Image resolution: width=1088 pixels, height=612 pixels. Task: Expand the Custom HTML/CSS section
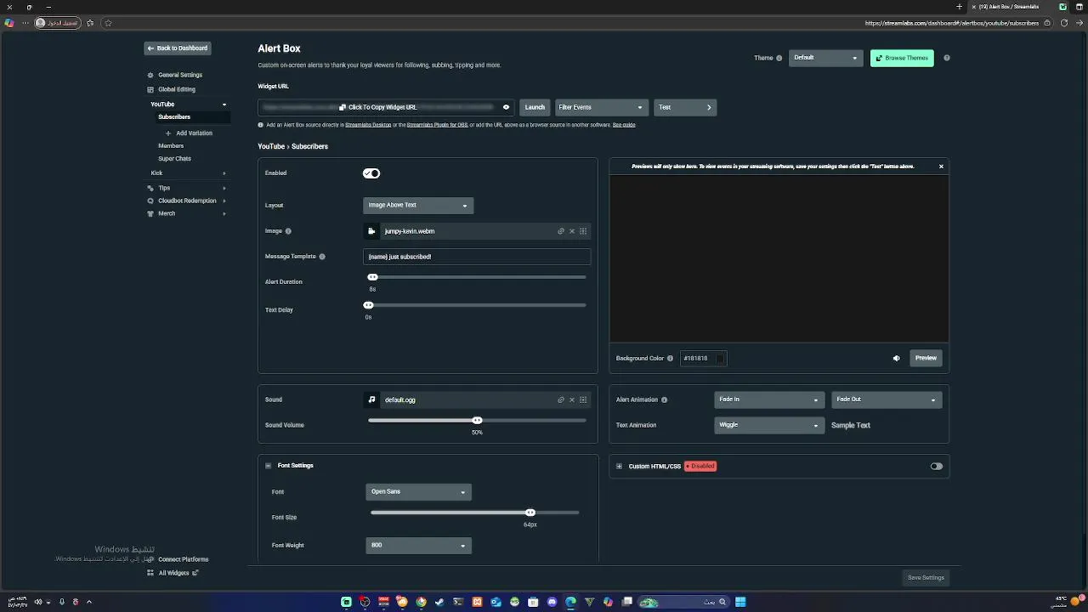coord(619,467)
